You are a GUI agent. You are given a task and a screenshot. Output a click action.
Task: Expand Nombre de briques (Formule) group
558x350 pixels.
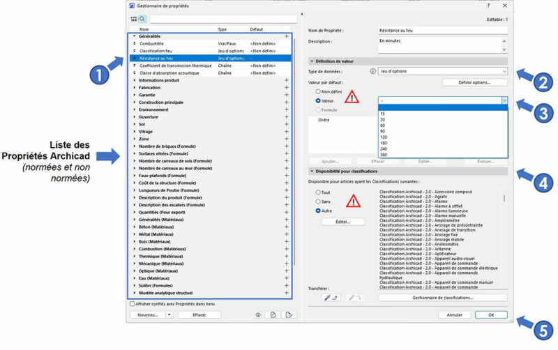[134, 146]
